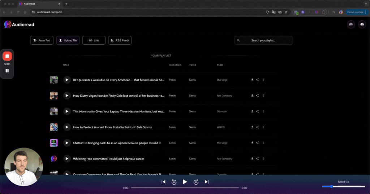Play the Slutty Vegan founder article
The height and width of the screenshot is (194, 370).
pyautogui.click(x=67, y=96)
